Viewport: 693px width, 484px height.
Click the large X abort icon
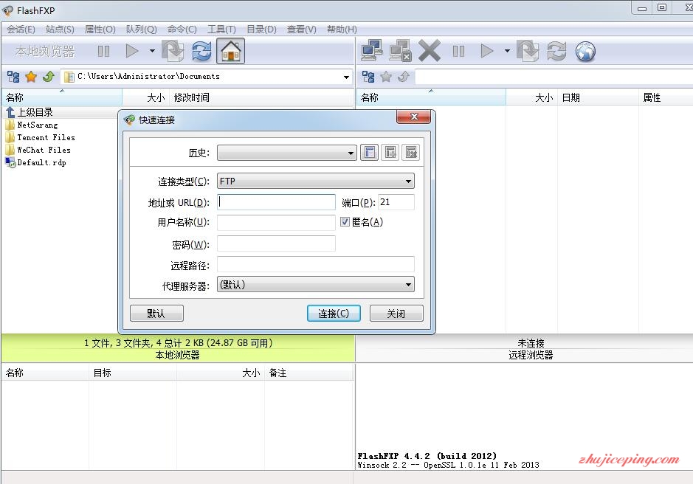[429, 50]
